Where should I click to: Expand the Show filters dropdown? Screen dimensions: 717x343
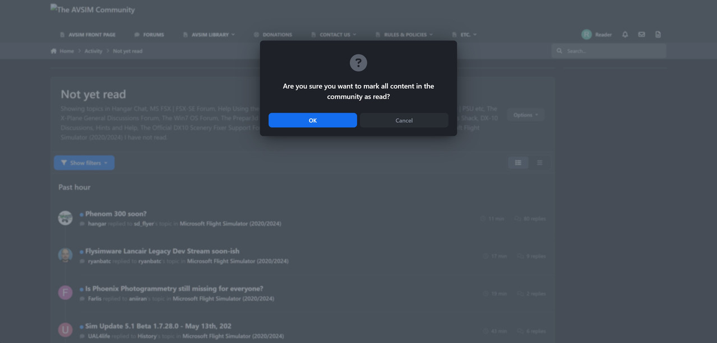click(x=84, y=163)
